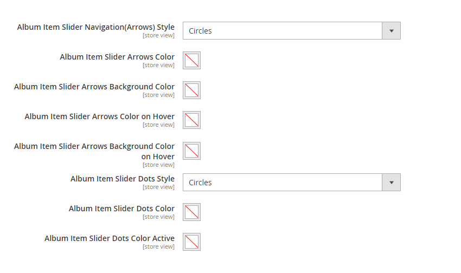Screen dimensions: 461x273
Task: Click the Album Item Slider Arrows Color label
Action: click(x=117, y=57)
